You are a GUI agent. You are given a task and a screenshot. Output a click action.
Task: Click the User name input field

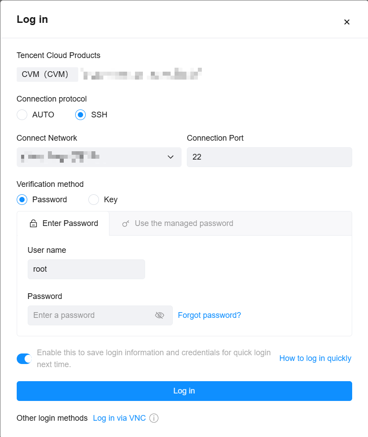point(86,269)
